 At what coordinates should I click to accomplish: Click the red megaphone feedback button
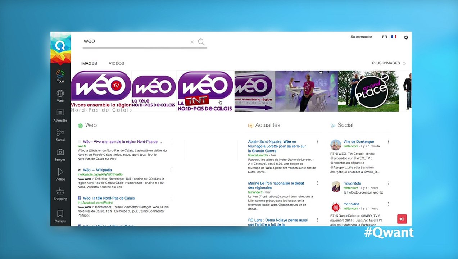402,219
